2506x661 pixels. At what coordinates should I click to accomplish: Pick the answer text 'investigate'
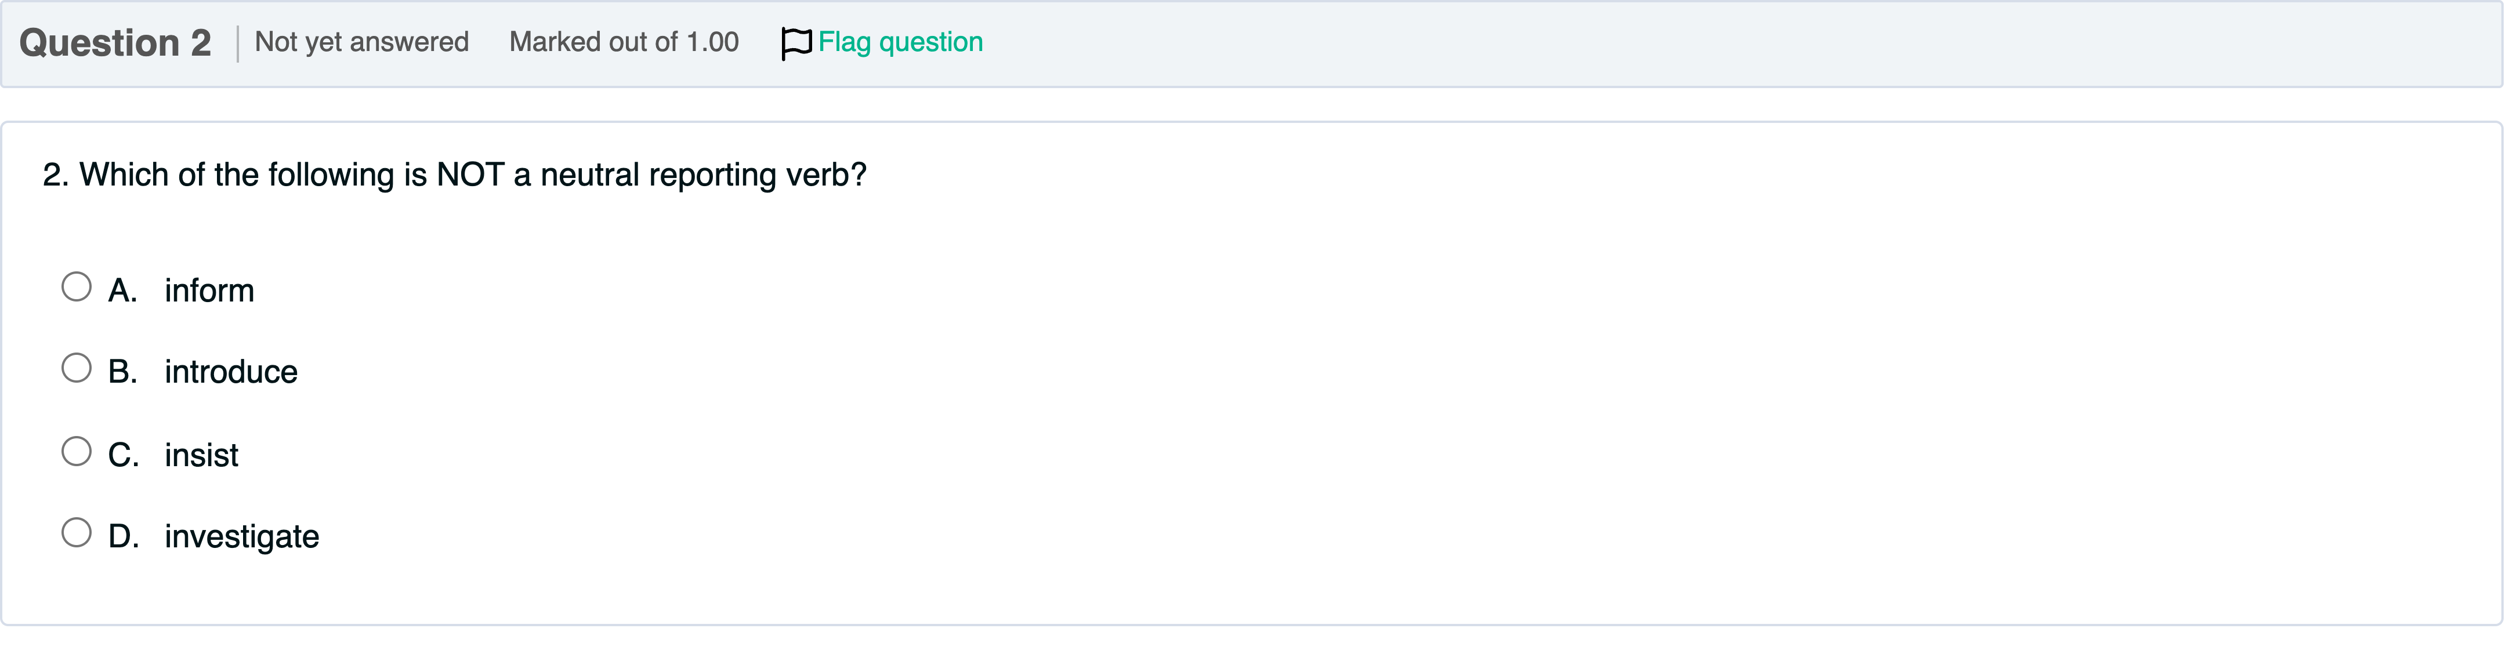click(241, 536)
